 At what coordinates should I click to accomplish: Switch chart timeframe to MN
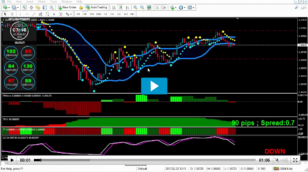pyautogui.click(x=132, y=14)
